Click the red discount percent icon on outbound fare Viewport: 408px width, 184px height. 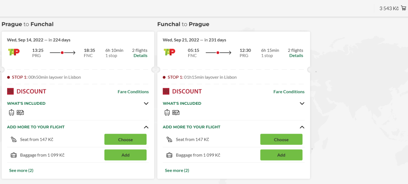[x=10, y=91]
